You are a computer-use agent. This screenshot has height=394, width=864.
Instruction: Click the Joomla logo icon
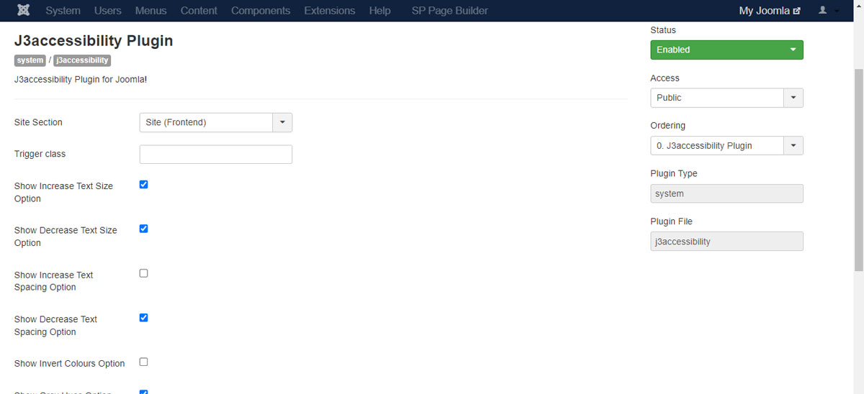tap(23, 11)
